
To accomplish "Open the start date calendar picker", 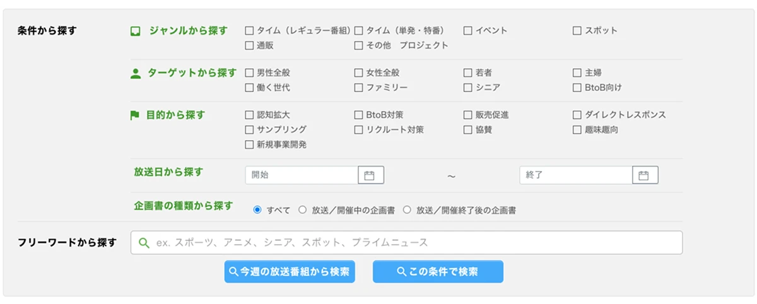I will [370, 175].
